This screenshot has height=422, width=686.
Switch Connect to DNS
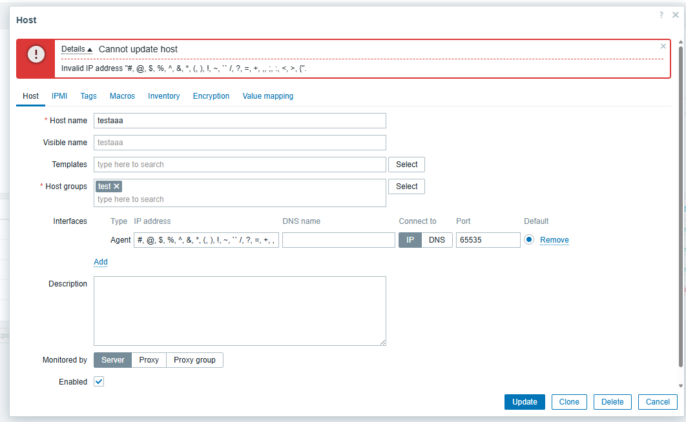click(437, 240)
